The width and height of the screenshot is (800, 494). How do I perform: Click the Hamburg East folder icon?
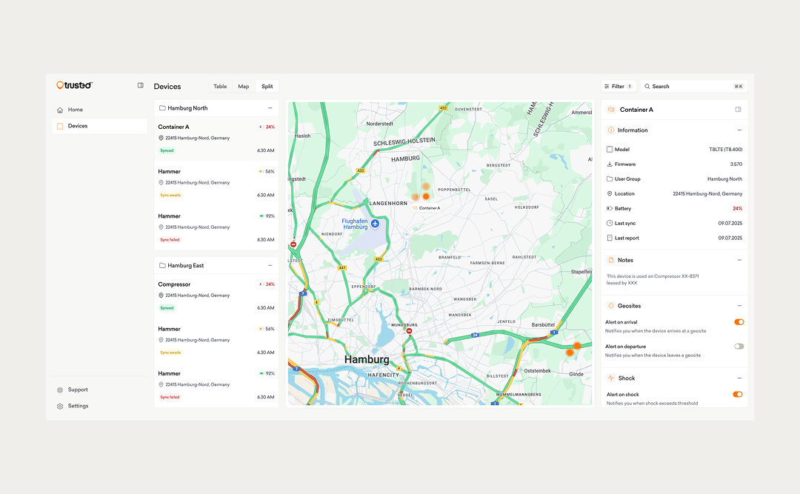click(162, 265)
